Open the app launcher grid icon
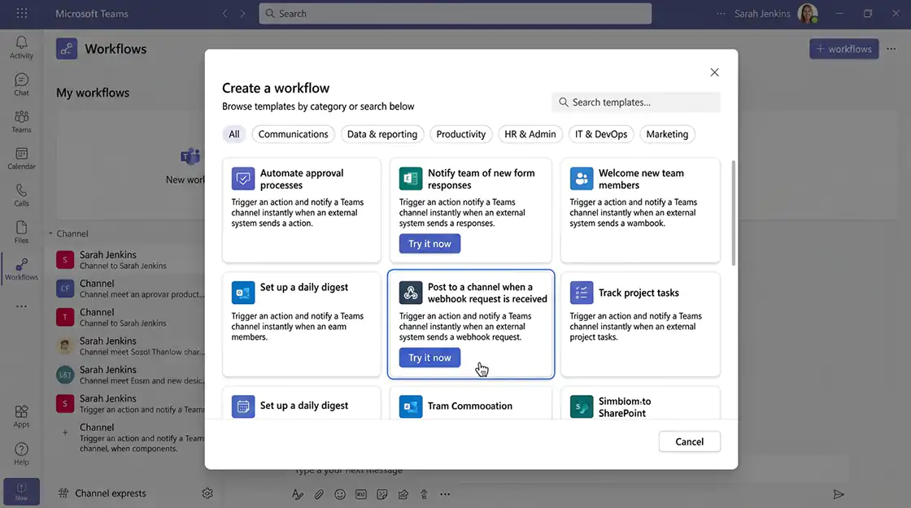The height and width of the screenshot is (508, 911). (22, 13)
